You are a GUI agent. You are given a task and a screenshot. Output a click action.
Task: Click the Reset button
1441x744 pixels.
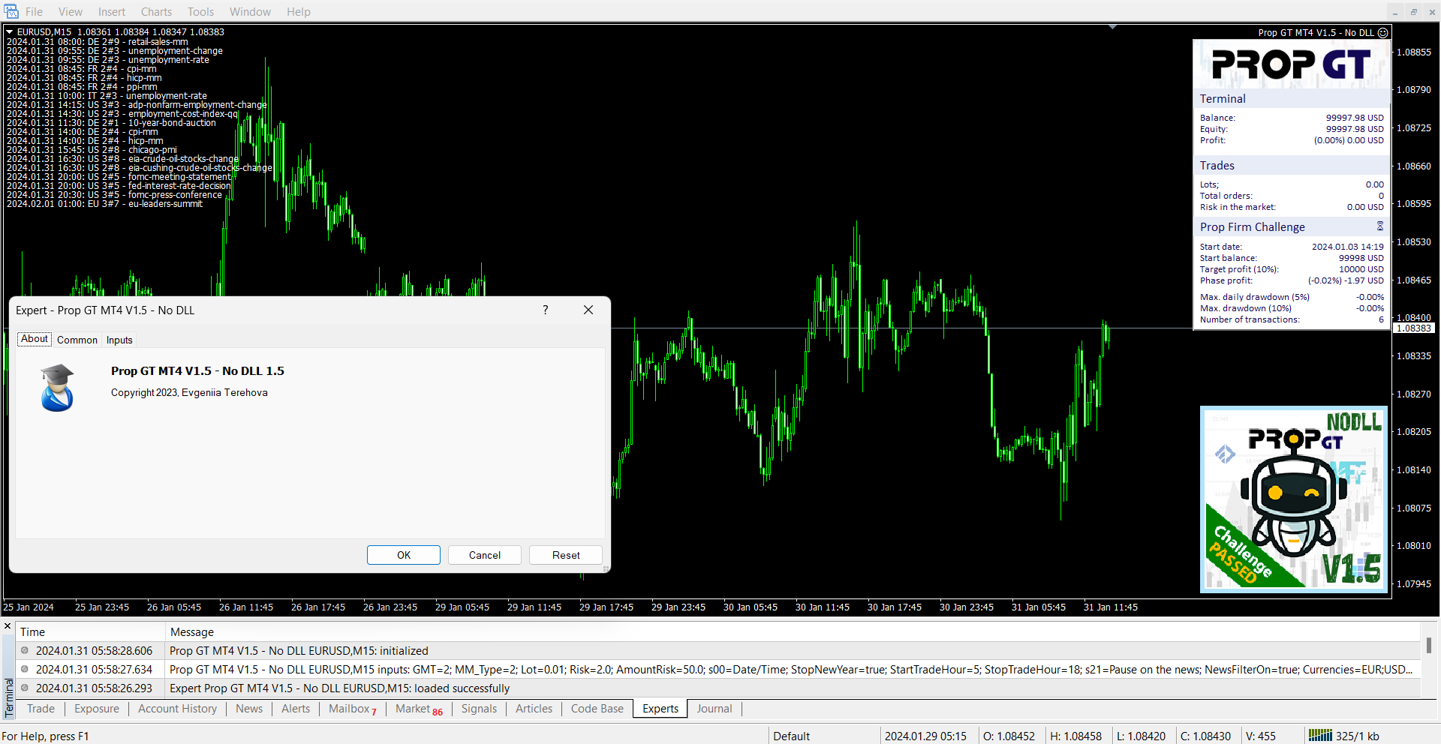coord(566,555)
